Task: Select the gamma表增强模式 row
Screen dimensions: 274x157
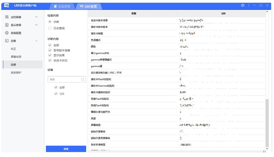Action: point(177,60)
